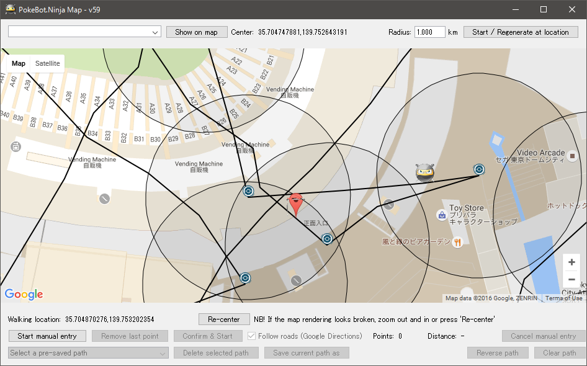
Task: Click Delete selected path button
Action: pyautogui.click(x=216, y=353)
